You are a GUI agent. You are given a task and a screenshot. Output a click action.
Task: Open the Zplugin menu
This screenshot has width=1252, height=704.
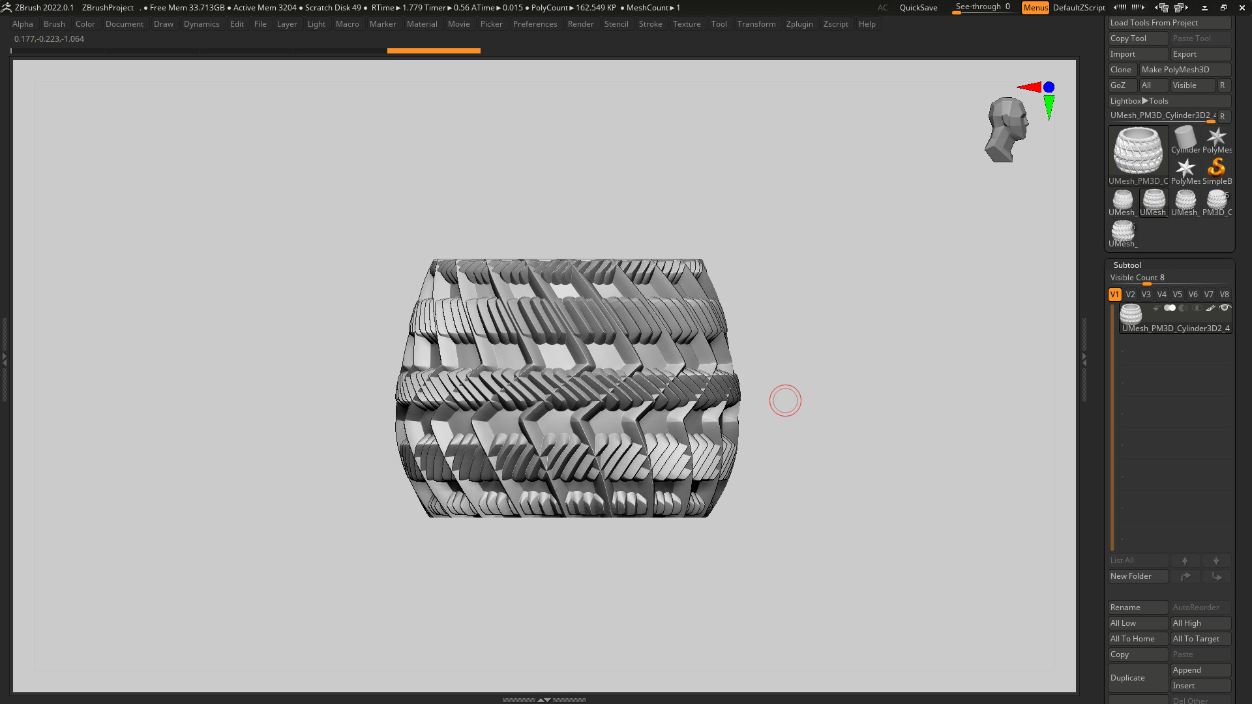point(799,24)
